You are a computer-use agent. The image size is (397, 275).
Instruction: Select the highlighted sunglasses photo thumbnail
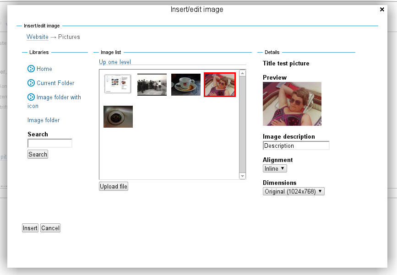(220, 85)
